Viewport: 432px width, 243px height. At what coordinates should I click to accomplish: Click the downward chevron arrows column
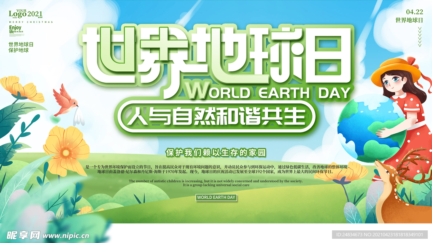click(x=420, y=37)
